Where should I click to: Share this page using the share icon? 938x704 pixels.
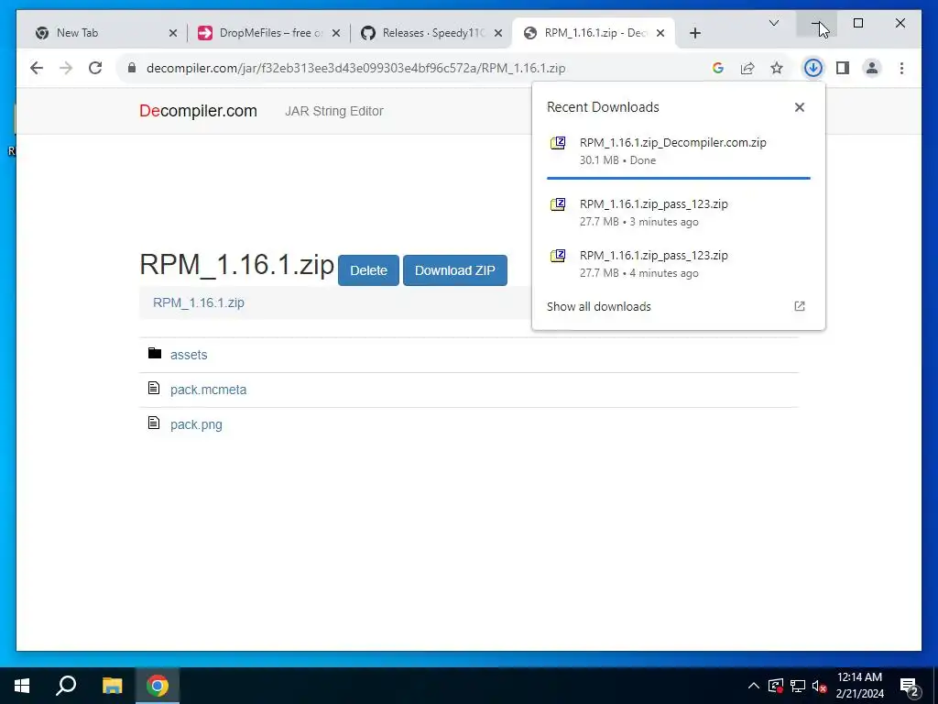click(747, 68)
